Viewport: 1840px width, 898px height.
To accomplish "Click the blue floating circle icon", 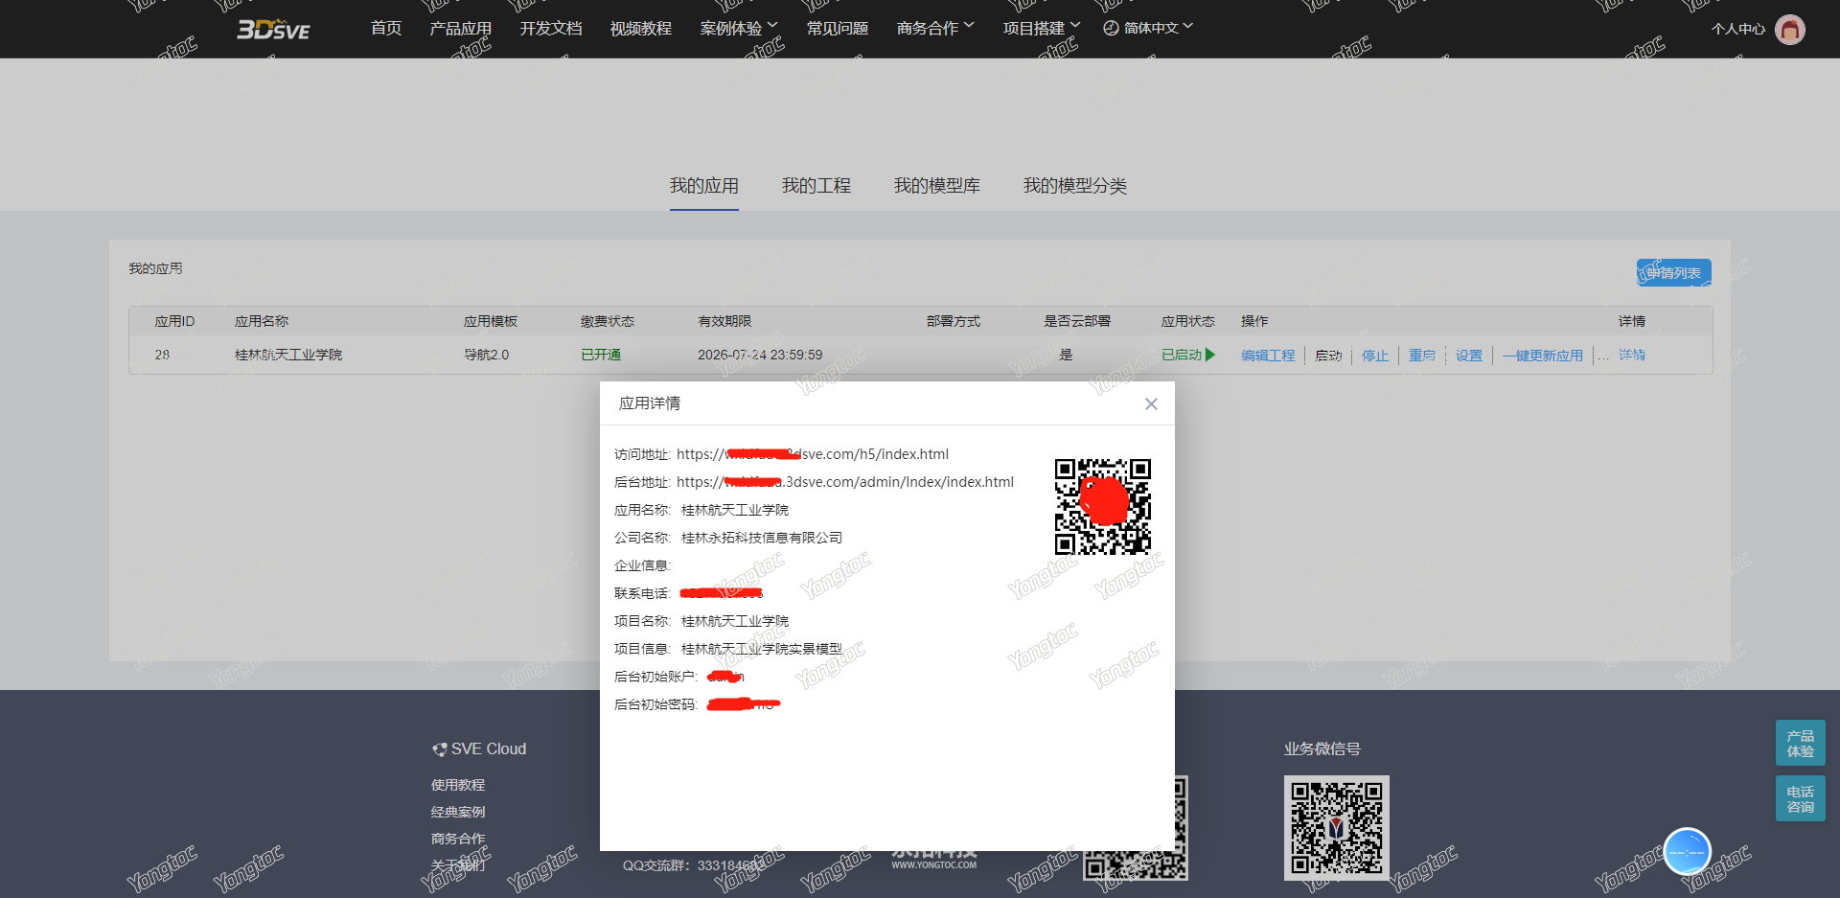I will 1687,851.
